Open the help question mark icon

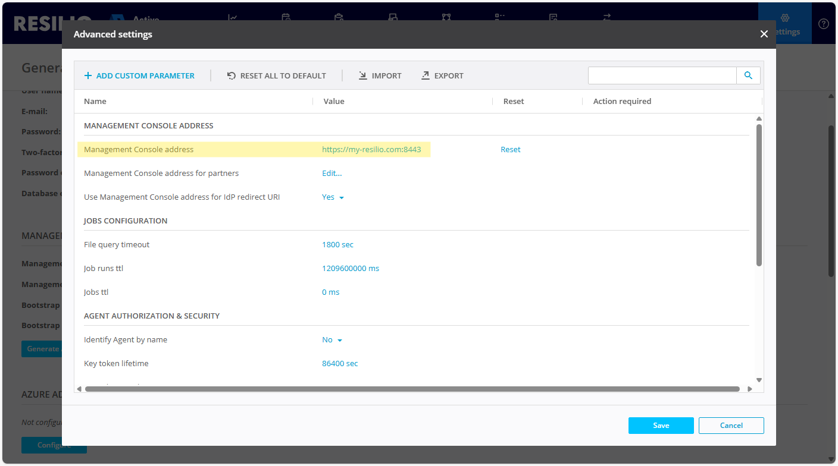tap(824, 24)
